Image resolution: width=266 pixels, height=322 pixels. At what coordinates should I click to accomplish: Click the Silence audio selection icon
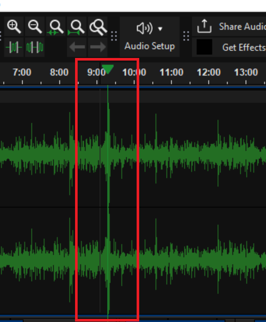35,47
